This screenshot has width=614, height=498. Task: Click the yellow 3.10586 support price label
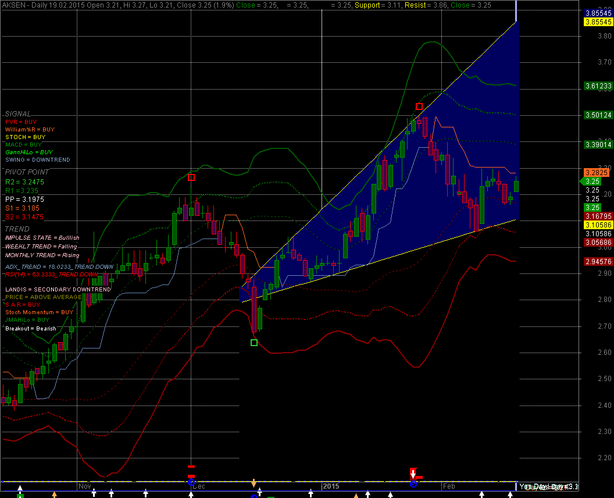click(598, 225)
